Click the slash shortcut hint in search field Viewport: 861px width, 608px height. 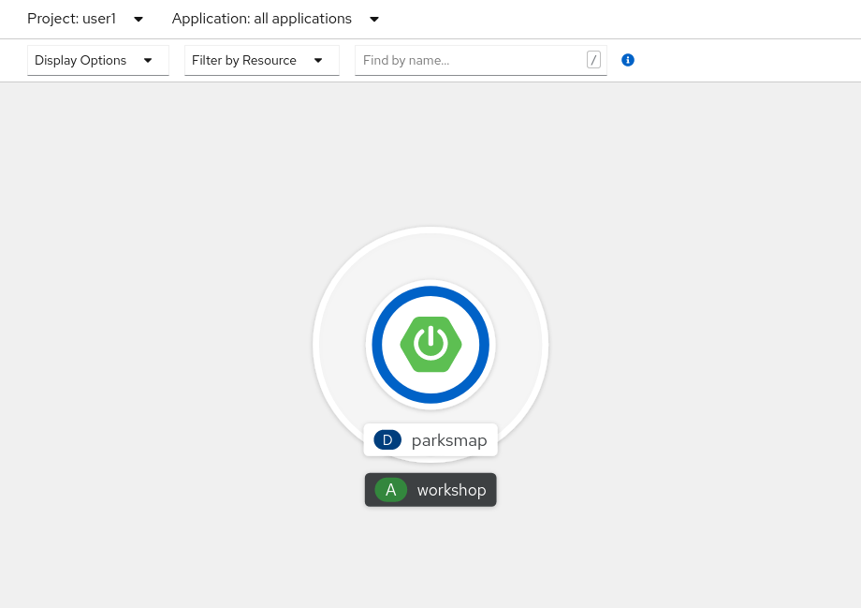[593, 60]
